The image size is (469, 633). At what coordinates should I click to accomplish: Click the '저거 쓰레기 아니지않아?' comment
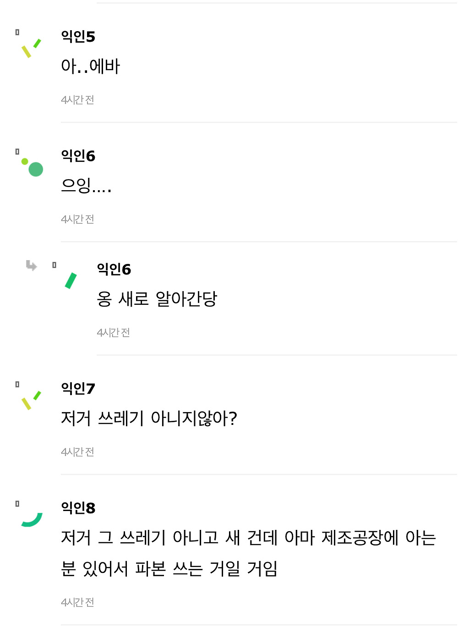coord(149,418)
